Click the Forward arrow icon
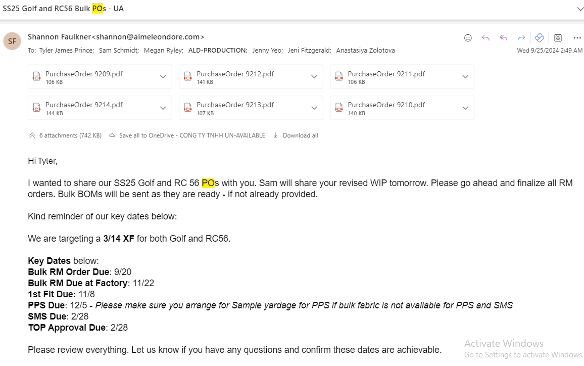This screenshot has height=366, width=584. click(521, 37)
